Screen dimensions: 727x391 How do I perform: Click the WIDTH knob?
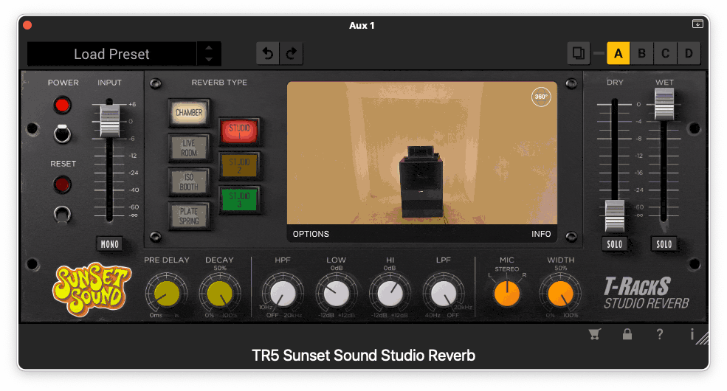click(560, 294)
